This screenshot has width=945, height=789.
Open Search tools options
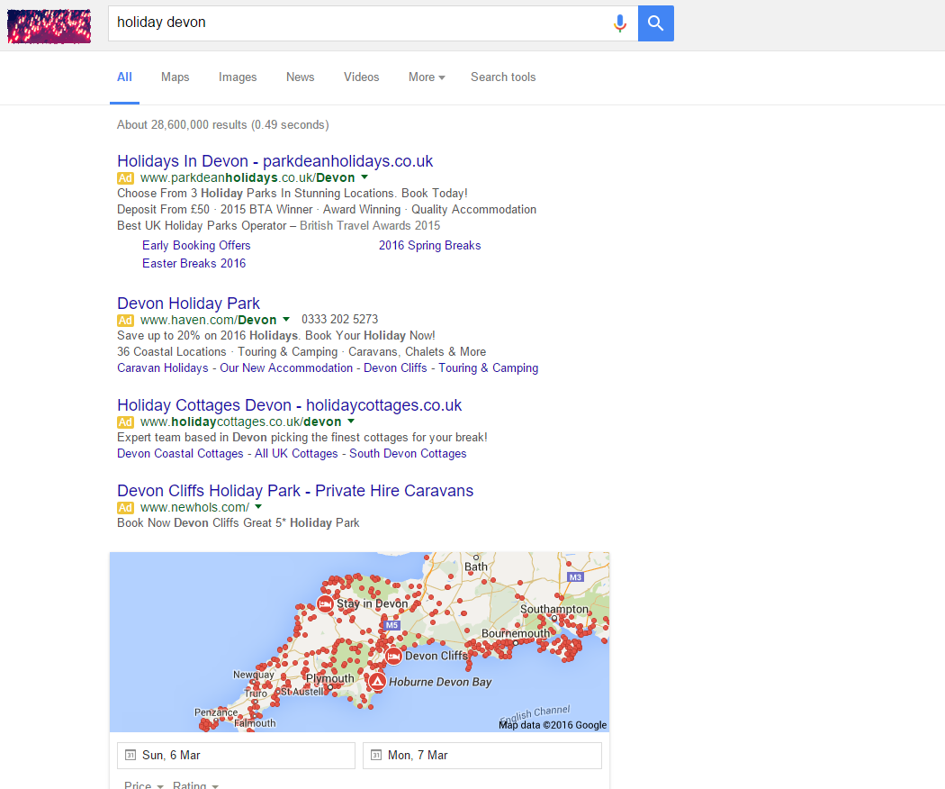click(x=503, y=77)
